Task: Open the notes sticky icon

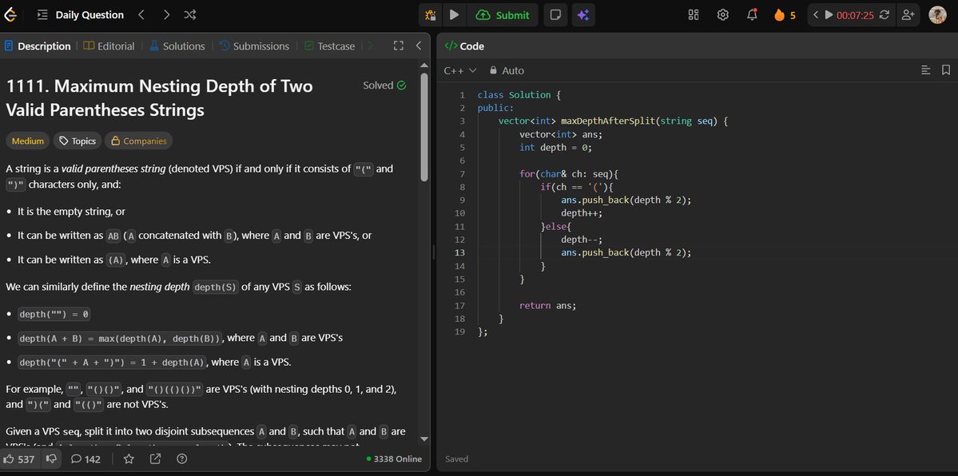Action: (555, 15)
